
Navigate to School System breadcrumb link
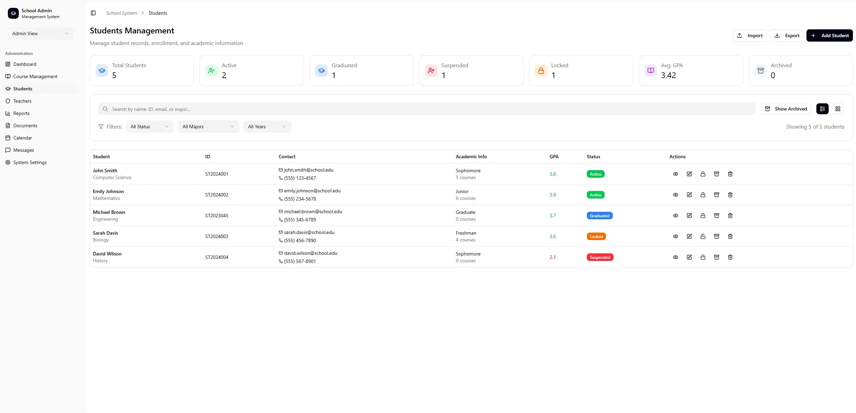122,13
